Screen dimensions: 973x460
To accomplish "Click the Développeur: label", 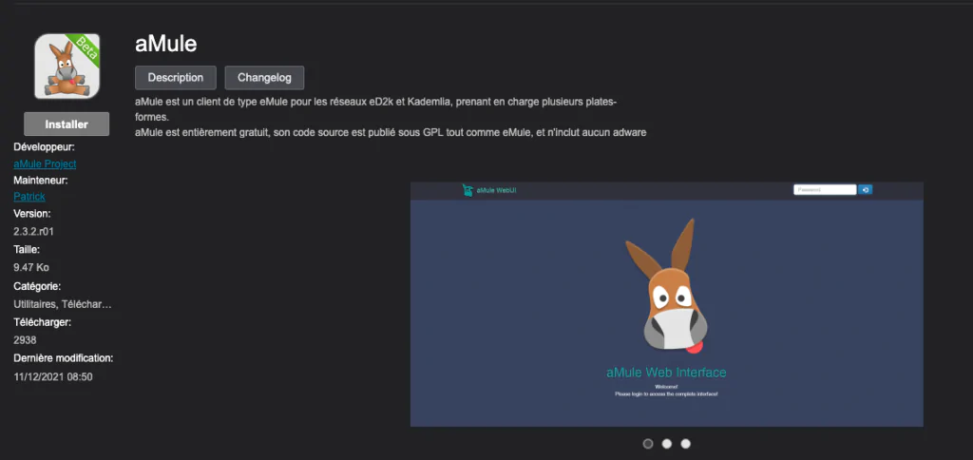I will pyautogui.click(x=44, y=147).
